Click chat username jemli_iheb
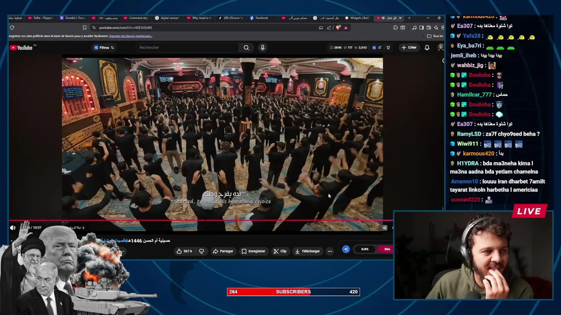 pos(463,56)
